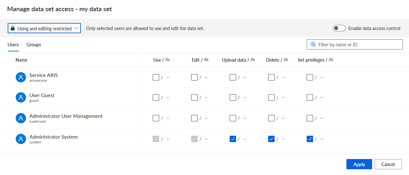Apply the data set access changes
The image size is (409, 175).
tap(359, 164)
